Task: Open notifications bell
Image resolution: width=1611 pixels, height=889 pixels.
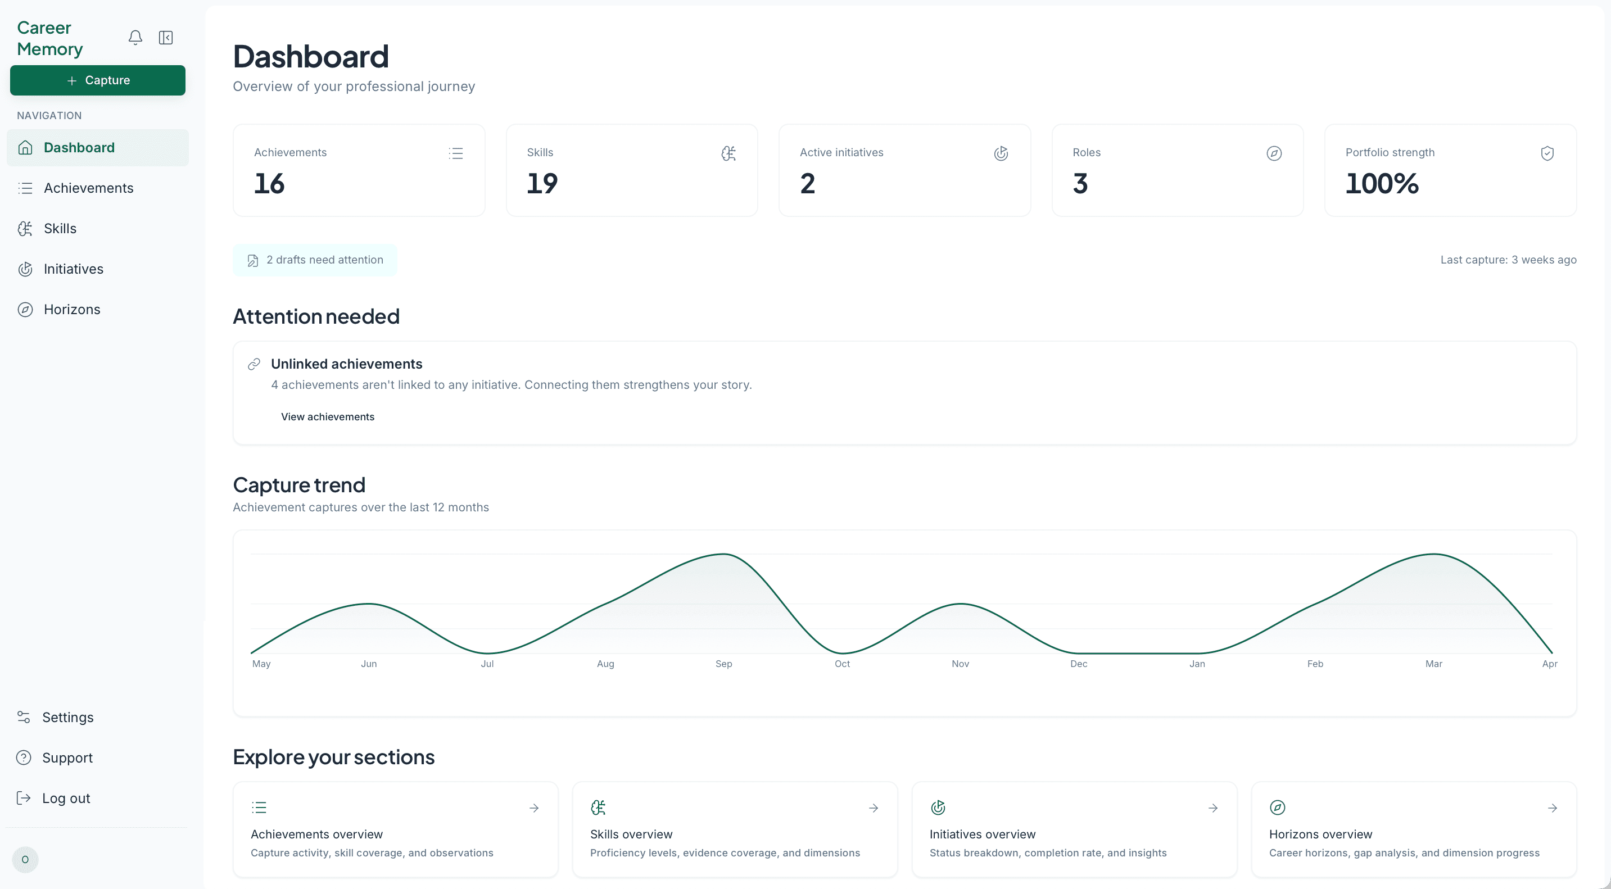Action: pos(135,38)
